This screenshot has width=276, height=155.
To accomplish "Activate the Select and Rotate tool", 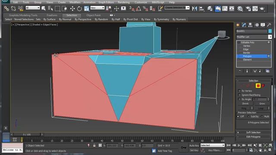I will [x=79, y=8].
